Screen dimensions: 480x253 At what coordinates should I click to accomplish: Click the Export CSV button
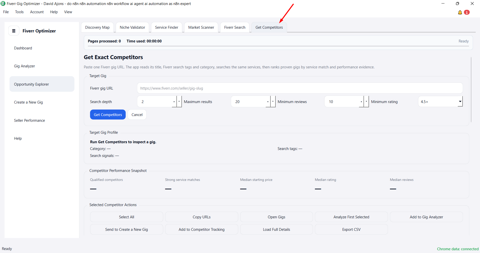(351, 229)
